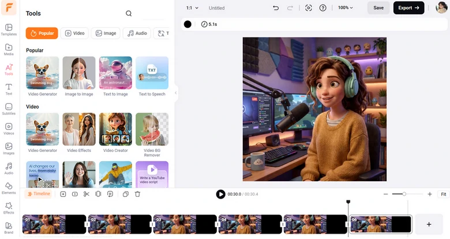Viewport: 450px width, 239px height.
Task: Open the Effects sidebar panel
Action: pyautogui.click(x=9, y=208)
